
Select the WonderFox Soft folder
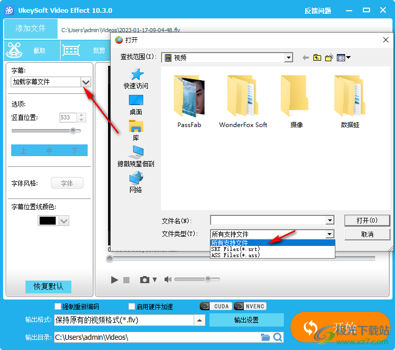[243, 102]
